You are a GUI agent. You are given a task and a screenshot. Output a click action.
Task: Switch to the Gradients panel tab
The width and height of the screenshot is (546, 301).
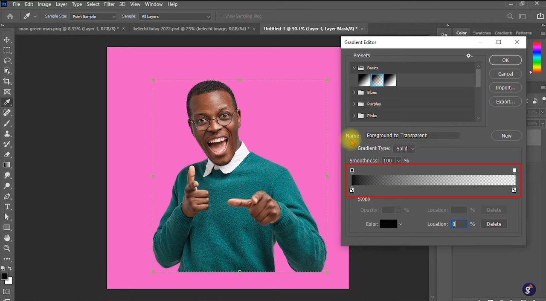(503, 33)
